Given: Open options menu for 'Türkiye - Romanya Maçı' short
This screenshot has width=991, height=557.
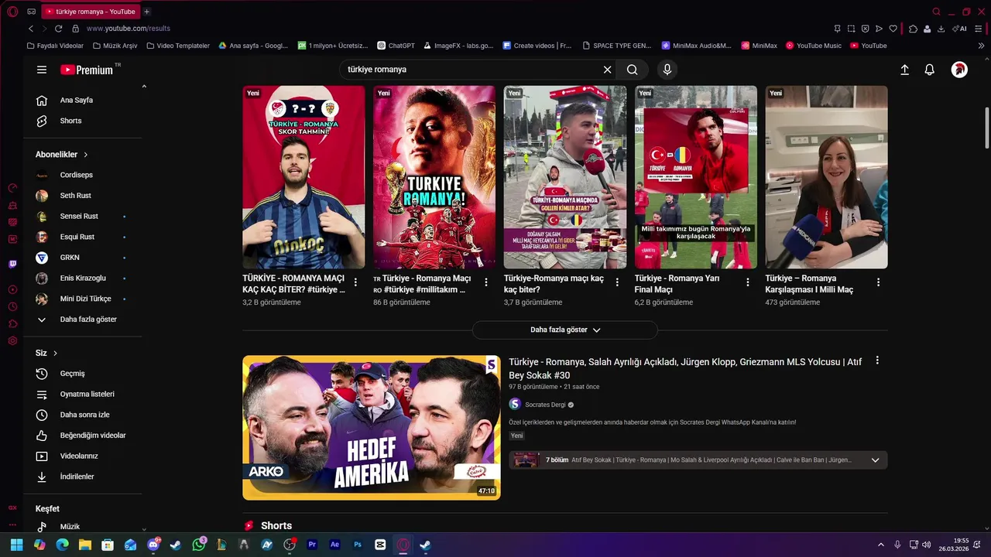Looking at the screenshot, I should tap(486, 282).
